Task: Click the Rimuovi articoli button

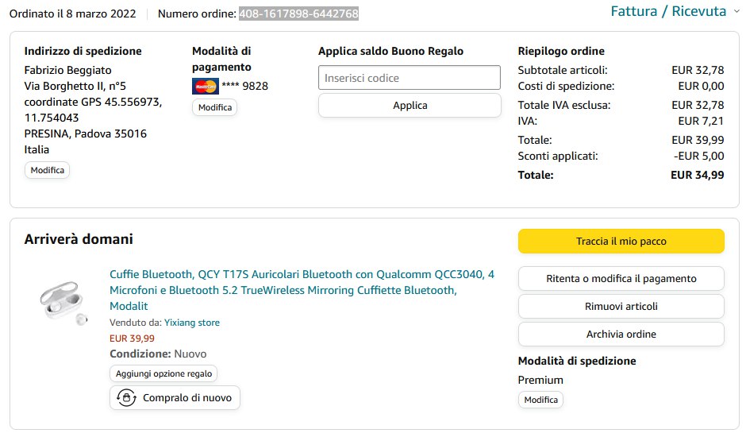Action: coord(621,306)
